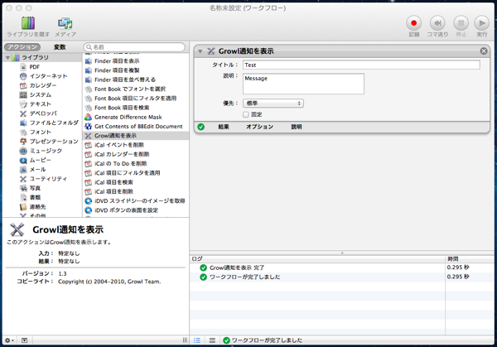497x347 pixels.
Task: Select the システム category
Action: [x=41, y=94]
